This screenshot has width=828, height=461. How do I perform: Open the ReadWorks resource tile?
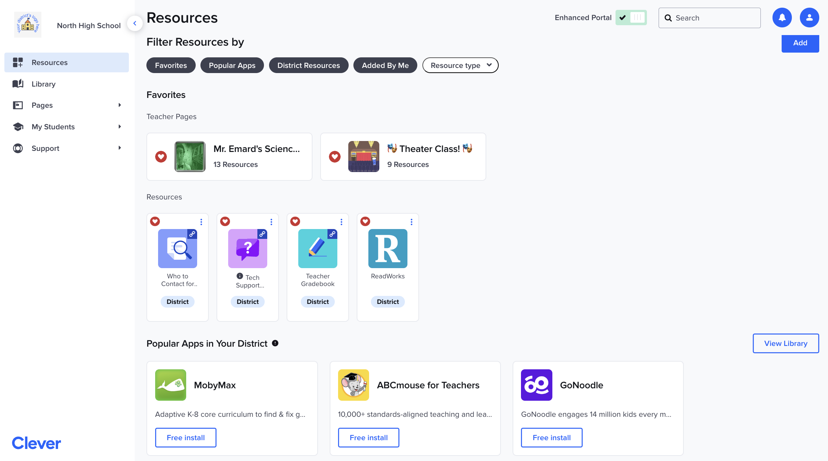point(388,249)
